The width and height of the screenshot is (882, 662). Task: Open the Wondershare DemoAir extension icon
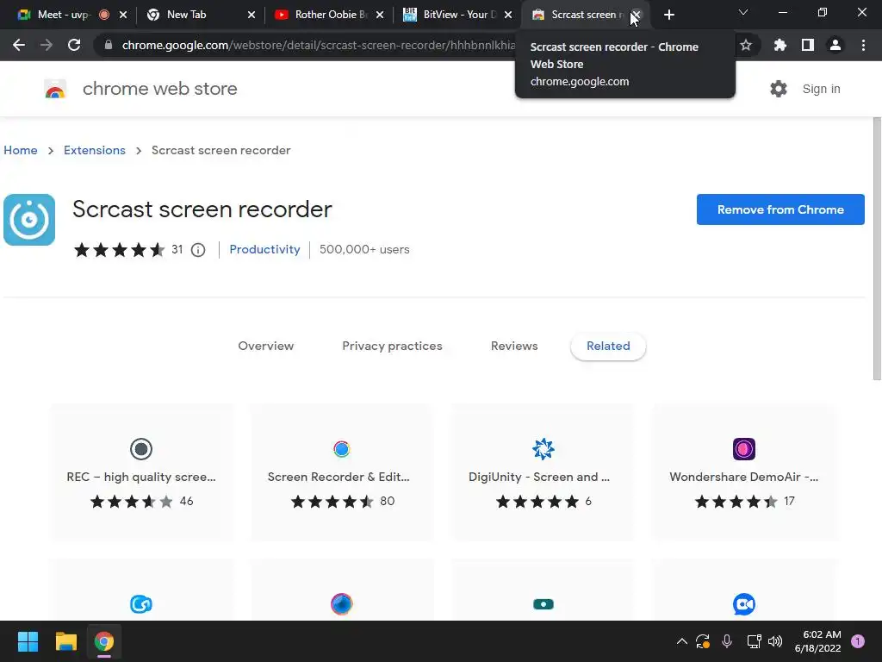click(743, 448)
